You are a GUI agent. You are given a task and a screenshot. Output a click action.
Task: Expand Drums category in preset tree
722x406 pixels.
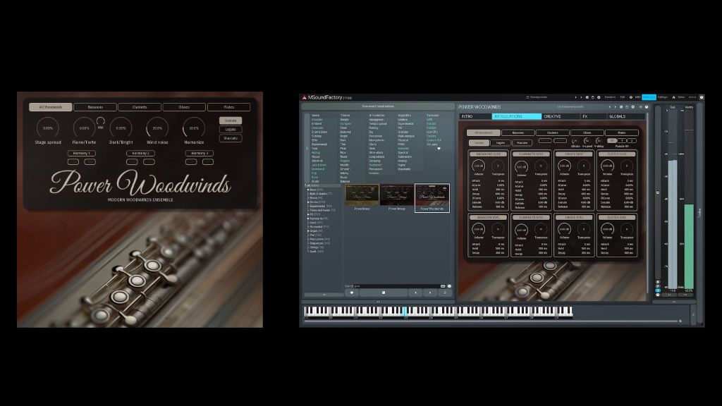(309, 202)
